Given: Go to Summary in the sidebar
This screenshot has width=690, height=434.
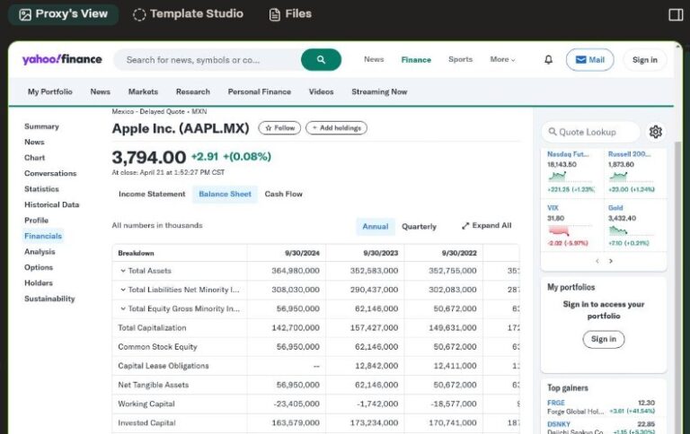Looking at the screenshot, I should (41, 126).
